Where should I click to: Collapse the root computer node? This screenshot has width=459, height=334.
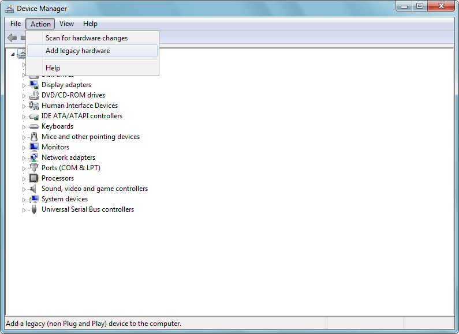pyautogui.click(x=13, y=54)
